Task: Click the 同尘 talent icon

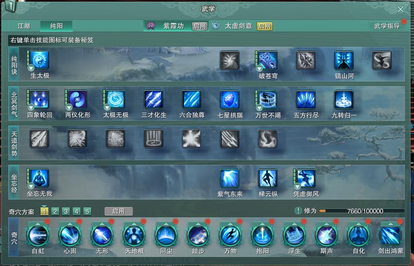Action: 166,235
